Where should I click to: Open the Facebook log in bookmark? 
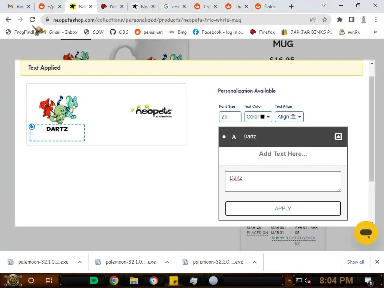click(x=218, y=32)
